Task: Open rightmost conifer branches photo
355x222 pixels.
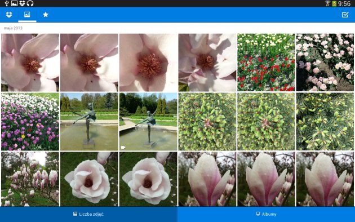Action: click(325, 122)
